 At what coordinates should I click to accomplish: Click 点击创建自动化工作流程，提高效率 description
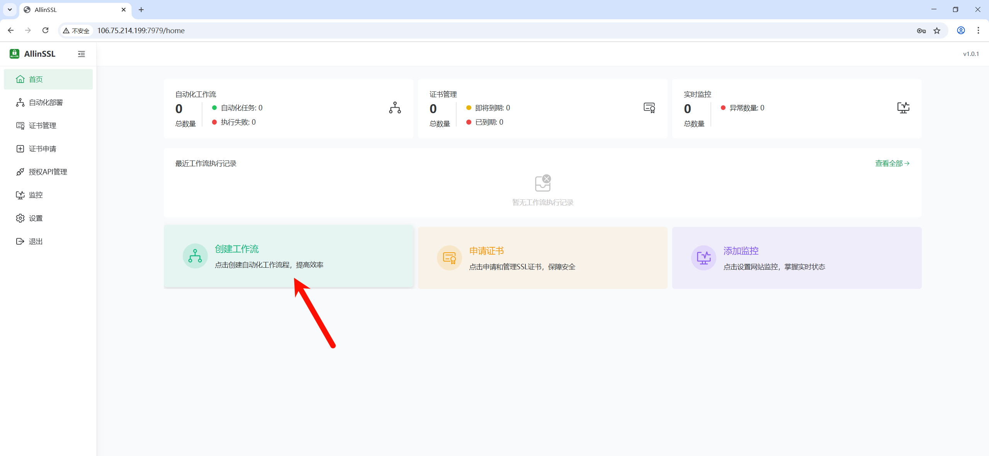[x=269, y=265]
